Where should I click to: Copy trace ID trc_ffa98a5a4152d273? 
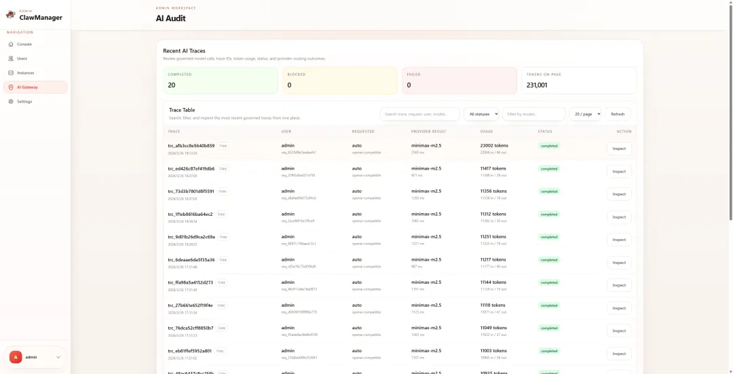[x=221, y=282]
